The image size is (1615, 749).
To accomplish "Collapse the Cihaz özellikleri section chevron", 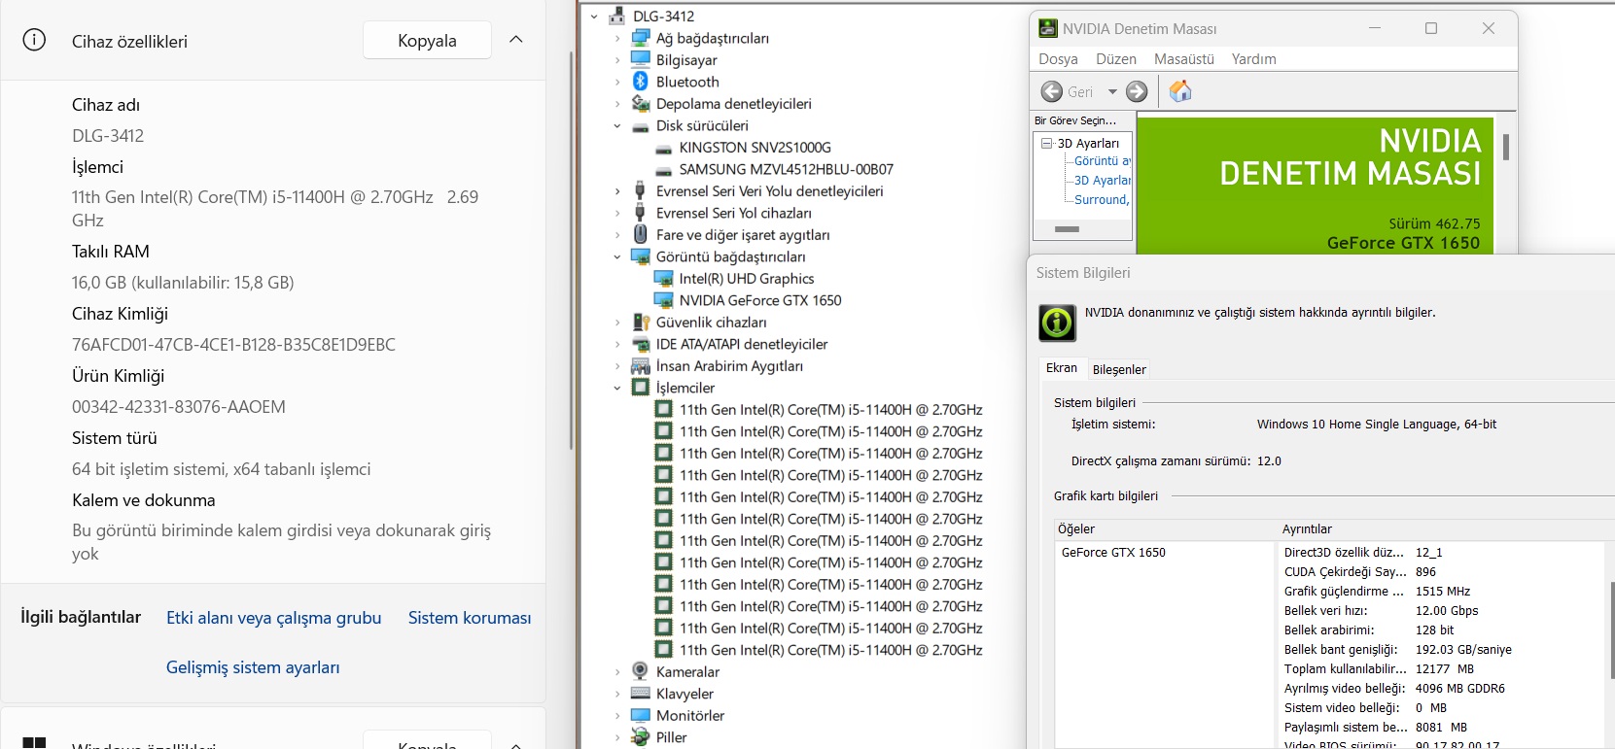I will pos(516,40).
